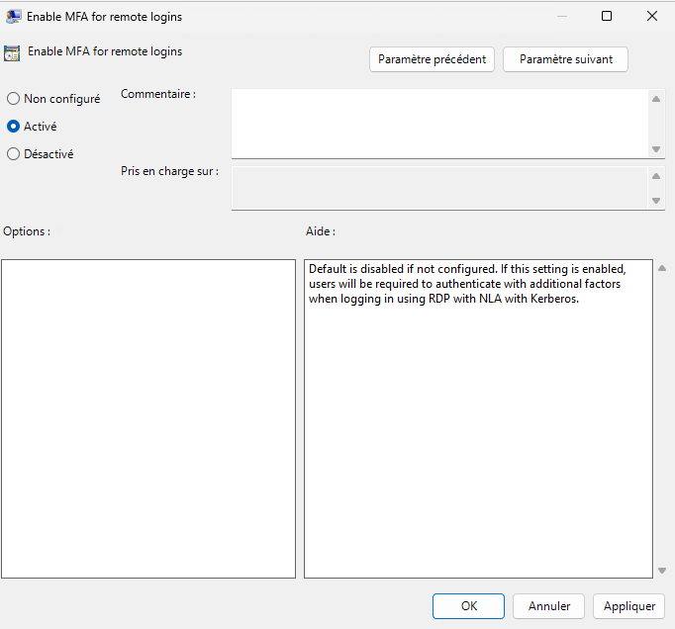
Task: Go to Paramètre précédent
Action: pyautogui.click(x=432, y=59)
